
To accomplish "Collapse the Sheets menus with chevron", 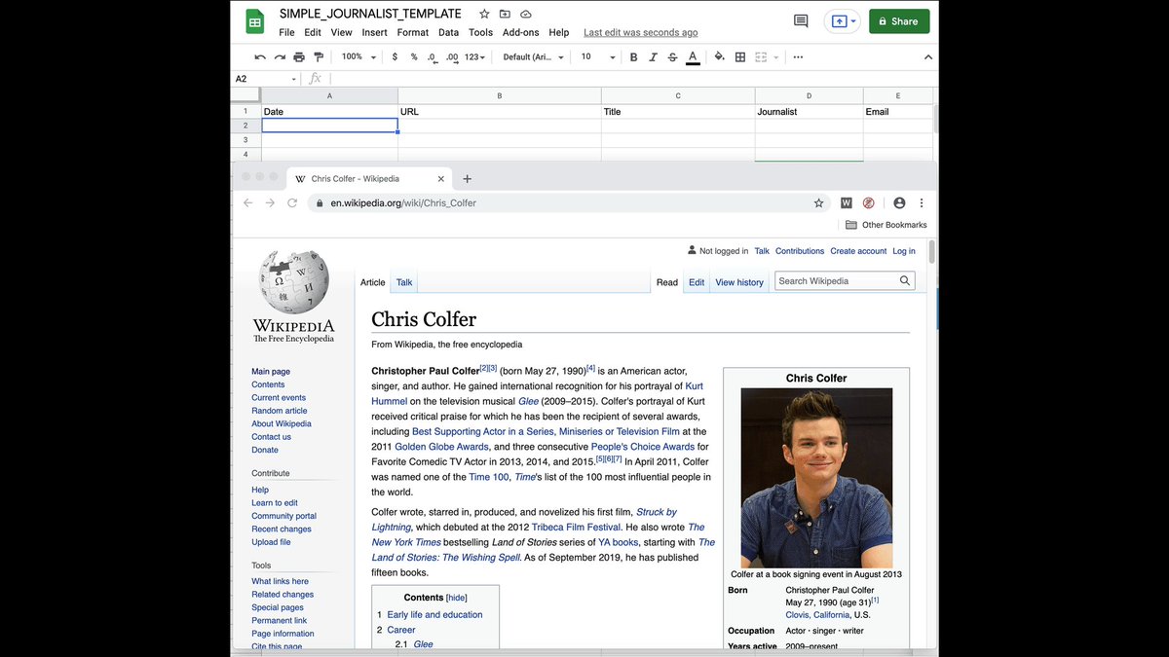I will [927, 57].
